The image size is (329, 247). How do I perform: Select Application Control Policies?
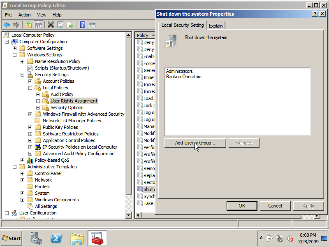(x=69, y=140)
